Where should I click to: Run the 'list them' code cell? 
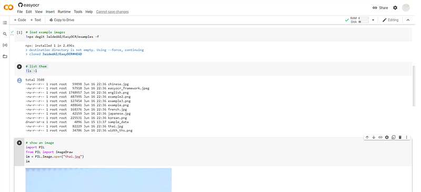point(19,67)
